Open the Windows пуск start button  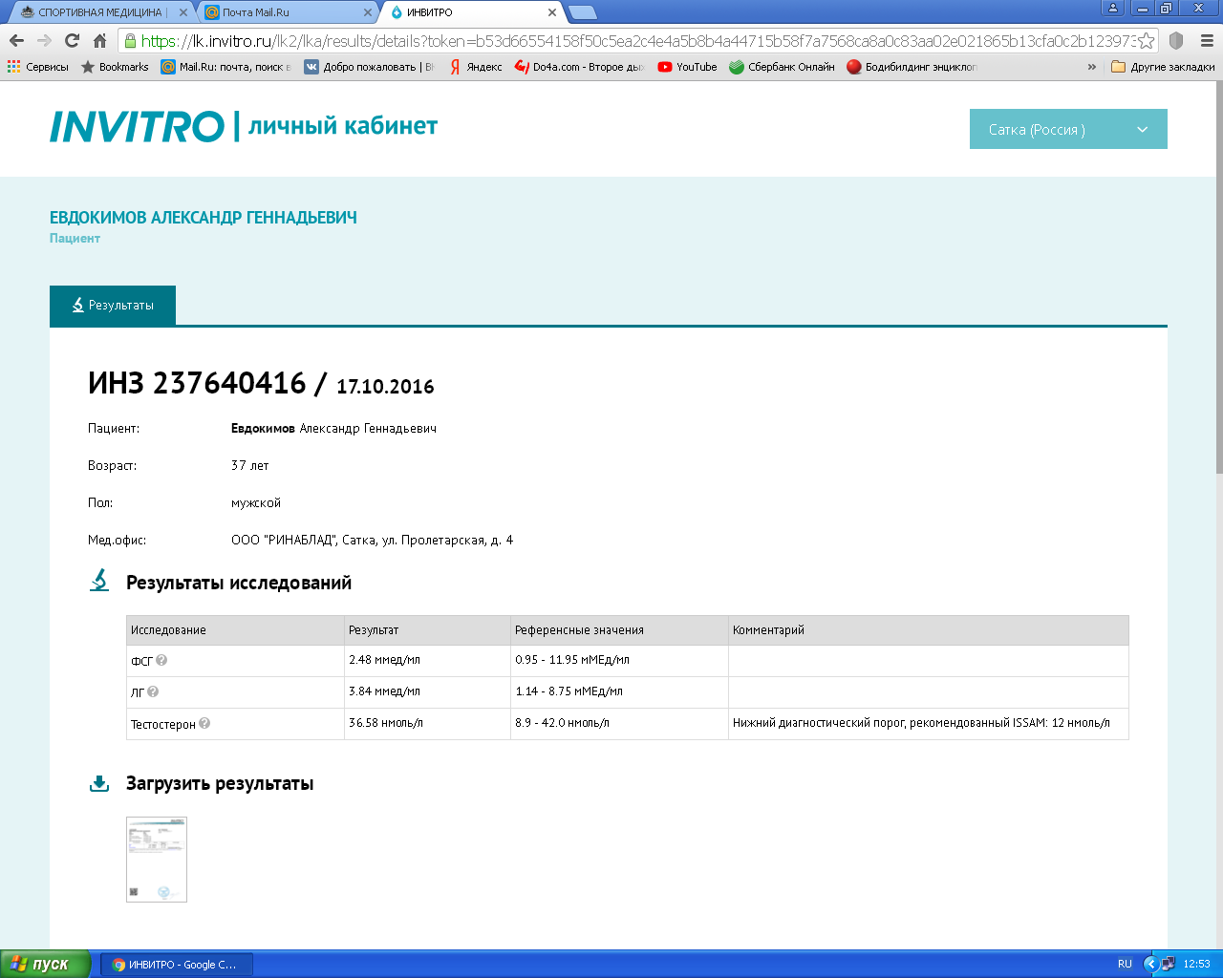45,964
